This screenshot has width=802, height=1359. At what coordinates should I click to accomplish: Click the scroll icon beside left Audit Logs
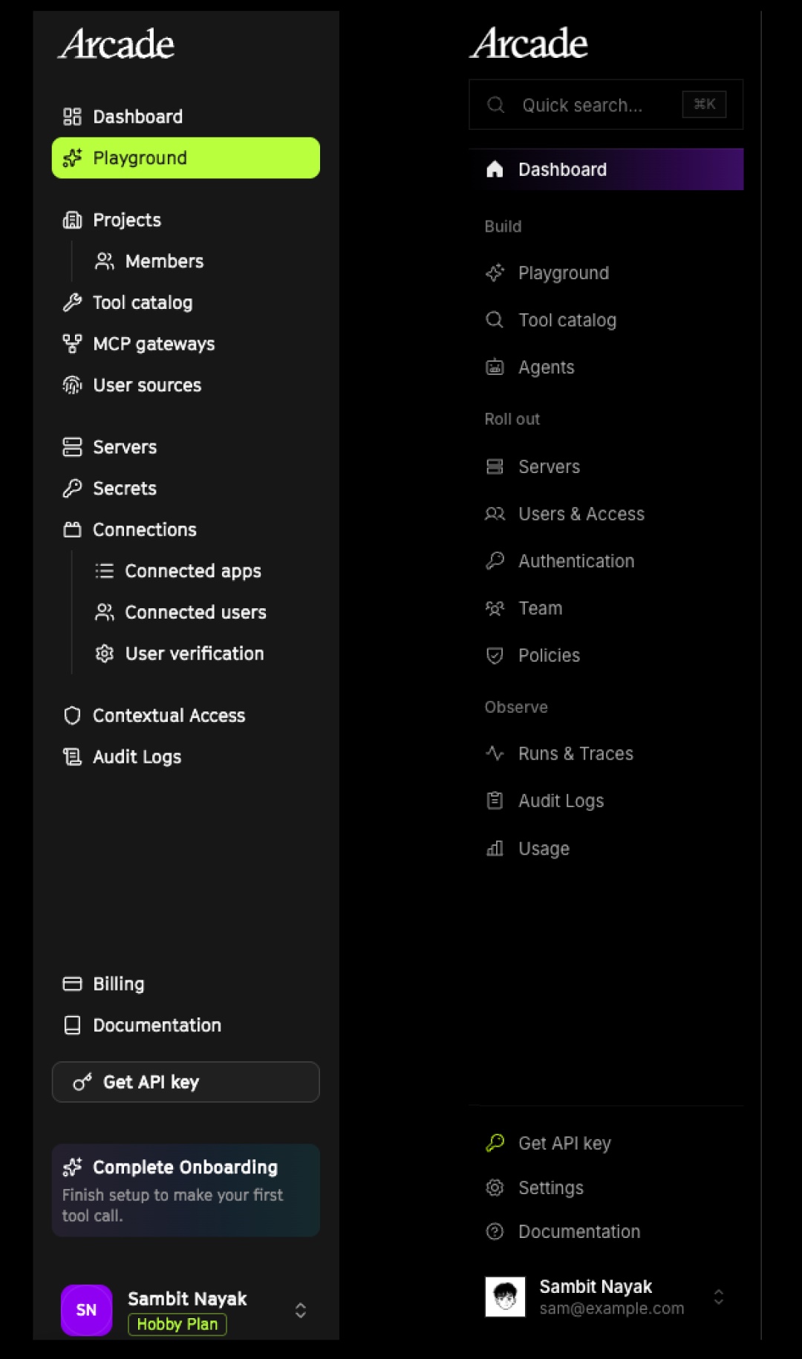(72, 757)
